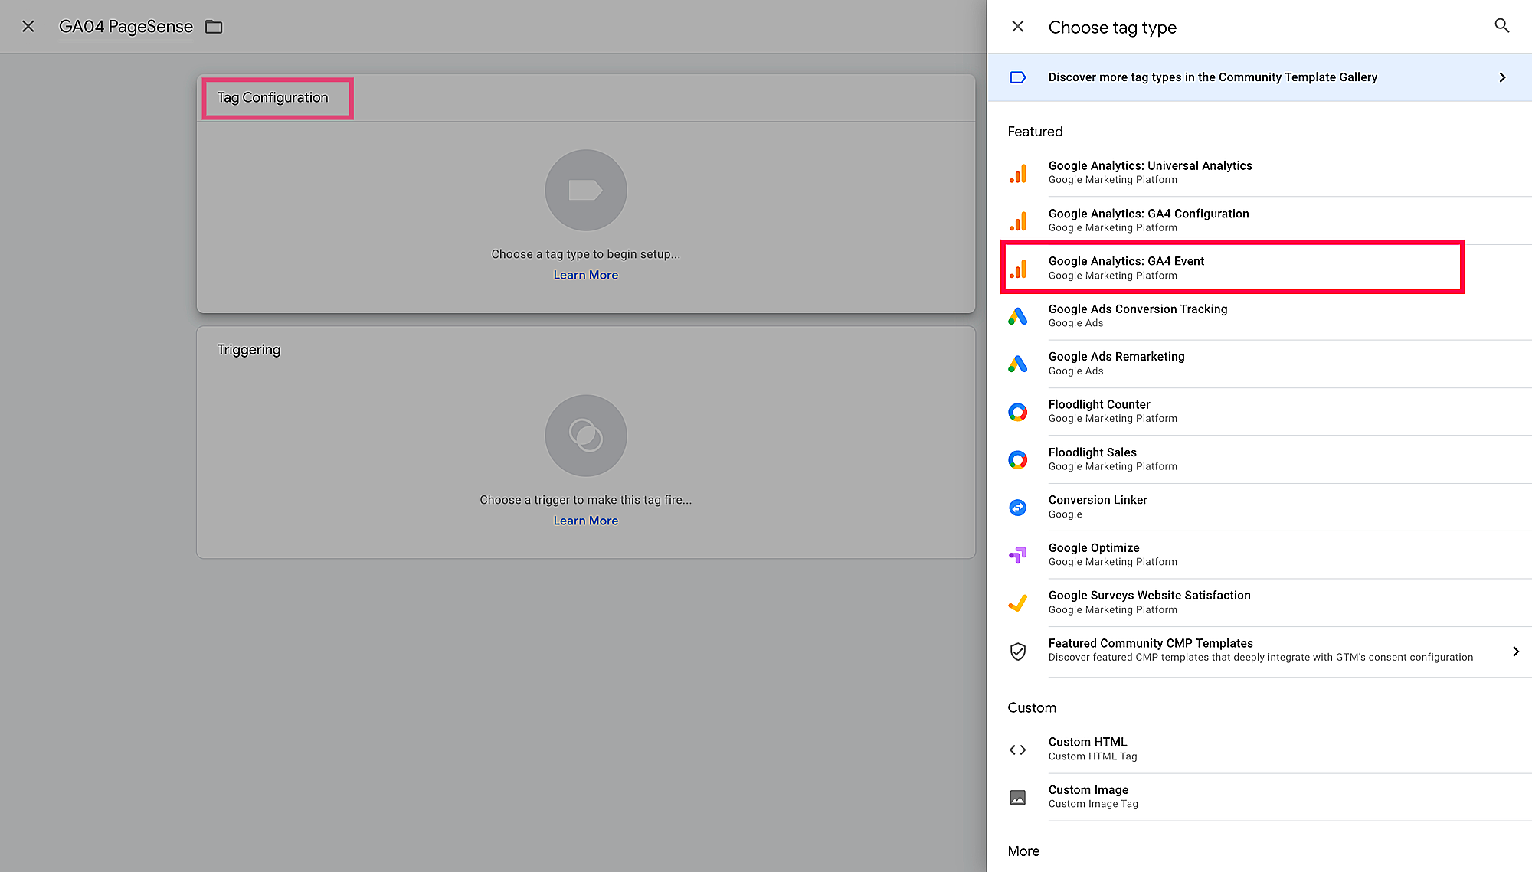Screen dimensions: 1532x872
Task: Click the tag placeholder icon in Tag Configuration
Action: [x=585, y=190]
